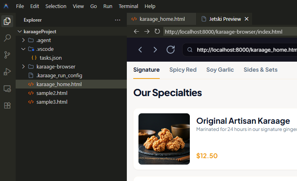
Task: Expand the karaage-browser folder
Action: 24,66
